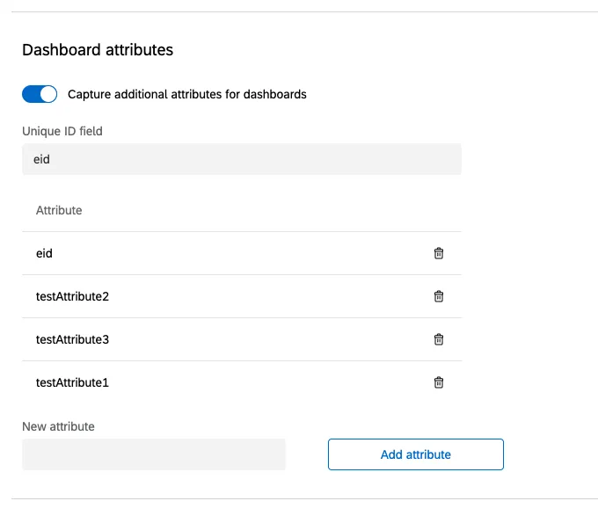Click the separator line under Attribute header

[242, 232]
